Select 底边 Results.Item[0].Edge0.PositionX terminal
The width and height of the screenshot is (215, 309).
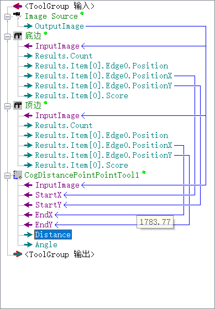point(104,76)
